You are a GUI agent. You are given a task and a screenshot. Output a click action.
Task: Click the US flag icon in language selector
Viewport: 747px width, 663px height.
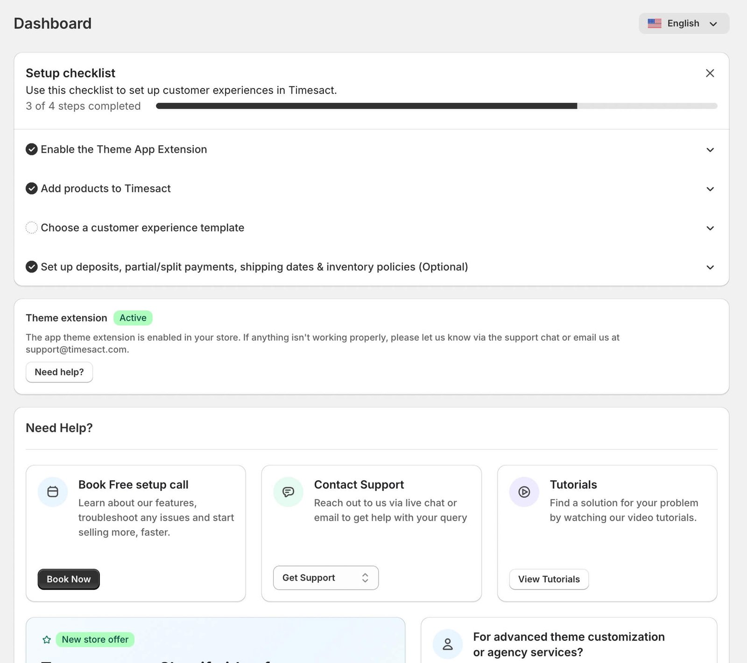(654, 23)
